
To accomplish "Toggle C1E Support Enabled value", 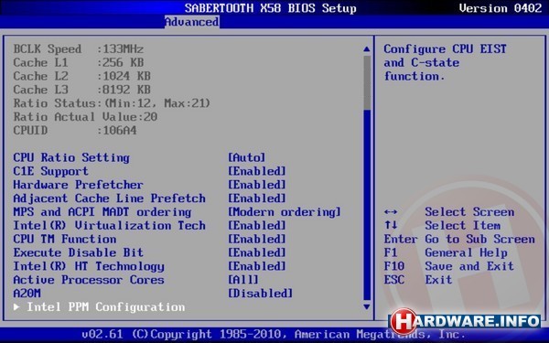I will (257, 171).
